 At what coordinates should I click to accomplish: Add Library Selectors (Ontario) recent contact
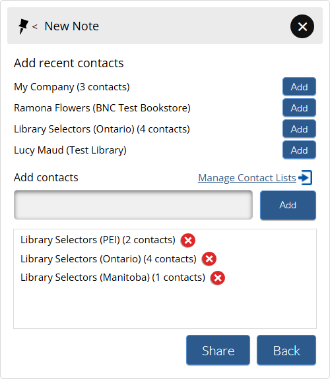299,129
